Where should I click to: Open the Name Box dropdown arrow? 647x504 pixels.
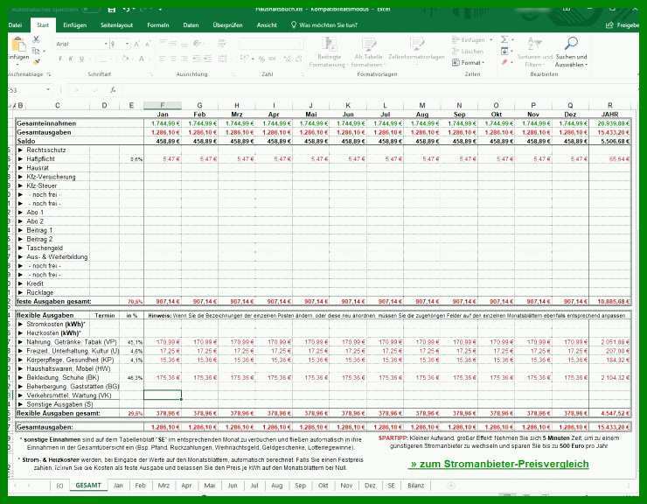[48, 89]
